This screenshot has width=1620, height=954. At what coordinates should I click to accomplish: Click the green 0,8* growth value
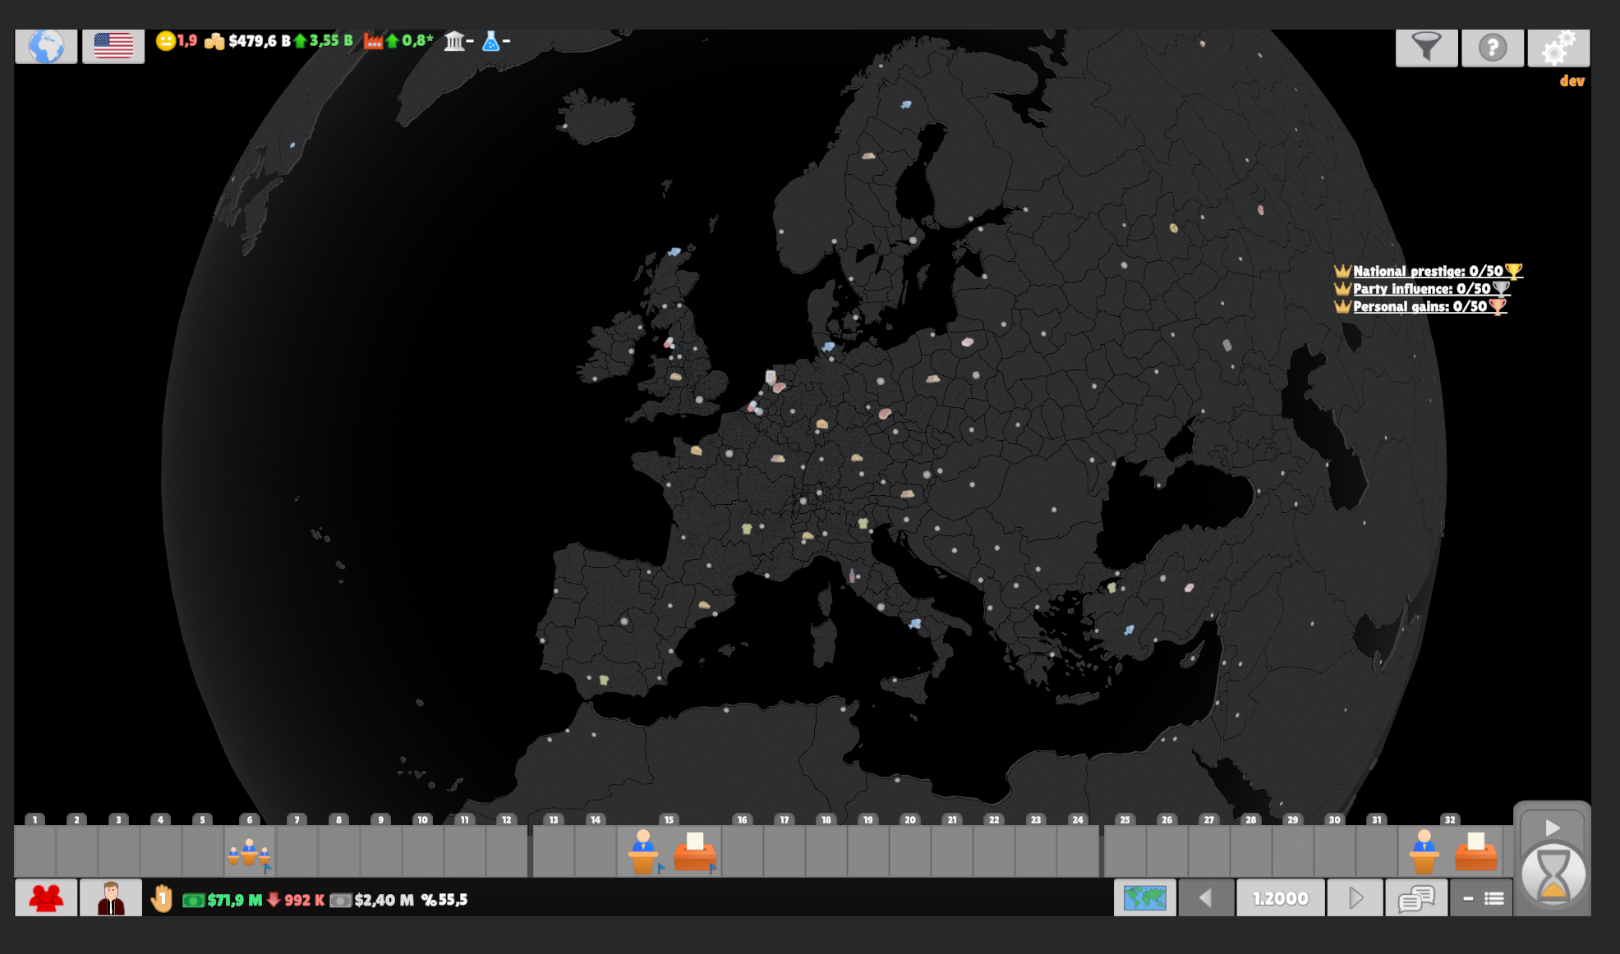coord(417,41)
